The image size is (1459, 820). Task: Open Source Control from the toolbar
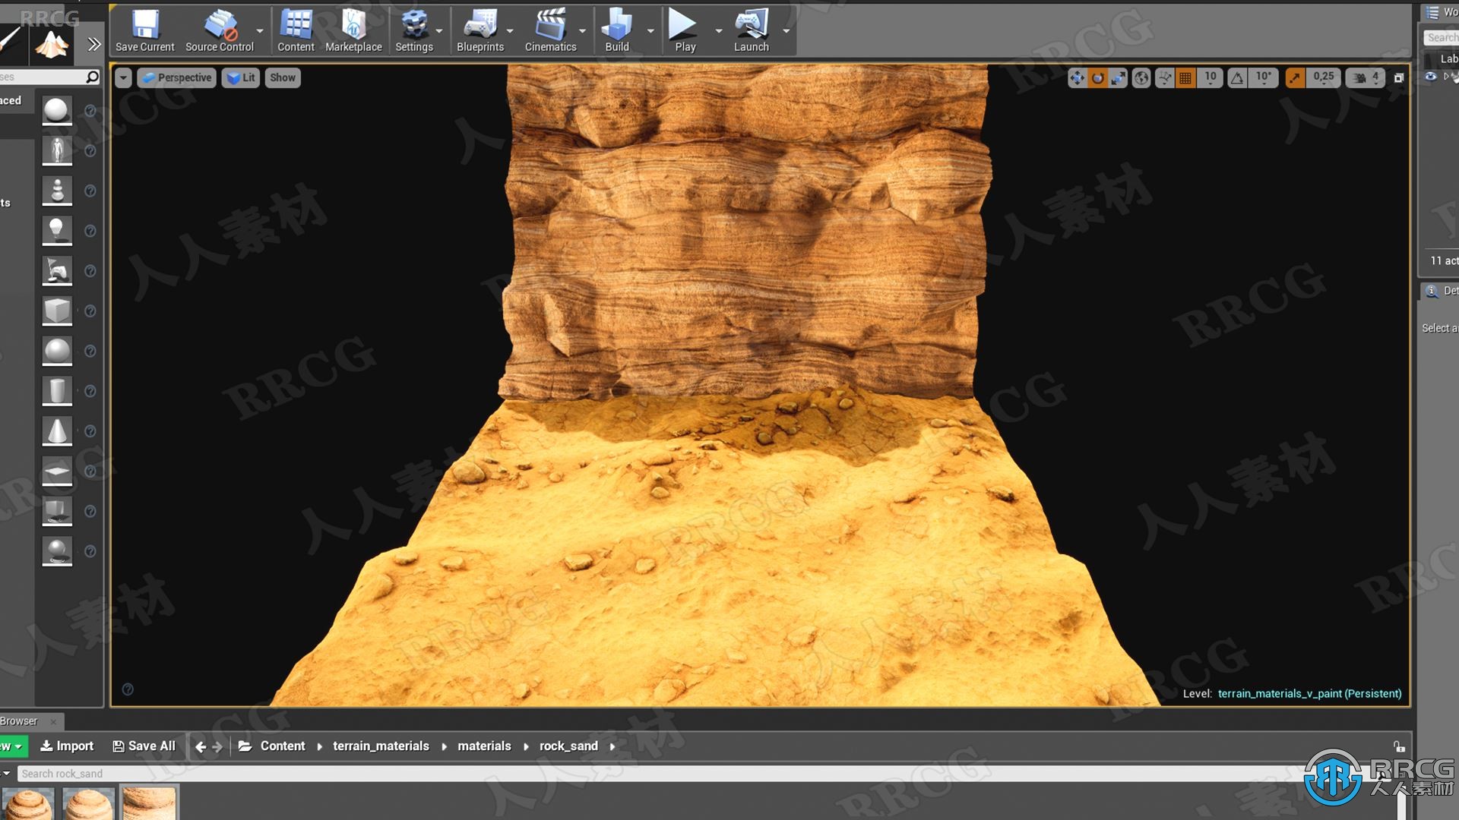pyautogui.click(x=220, y=30)
